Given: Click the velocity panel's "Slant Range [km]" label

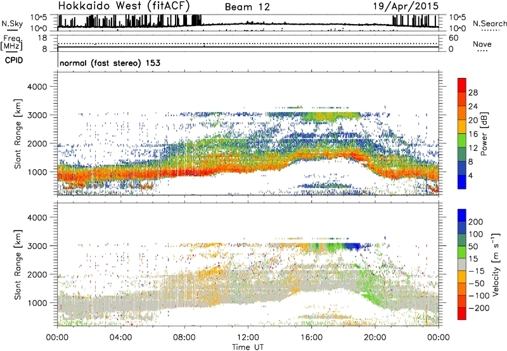Looking at the screenshot, I should click(x=18, y=264).
